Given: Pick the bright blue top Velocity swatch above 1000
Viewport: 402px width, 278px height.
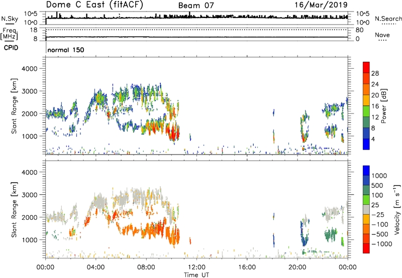Looking at the screenshot, I should pos(366,171).
